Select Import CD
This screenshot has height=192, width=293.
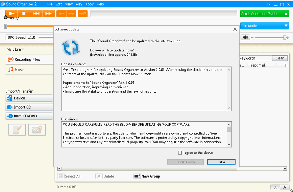(x=29, y=107)
